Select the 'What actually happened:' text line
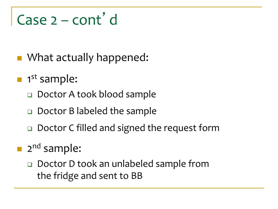Image resolution: width=278 pixels, height=209 pixels. (x=88, y=57)
